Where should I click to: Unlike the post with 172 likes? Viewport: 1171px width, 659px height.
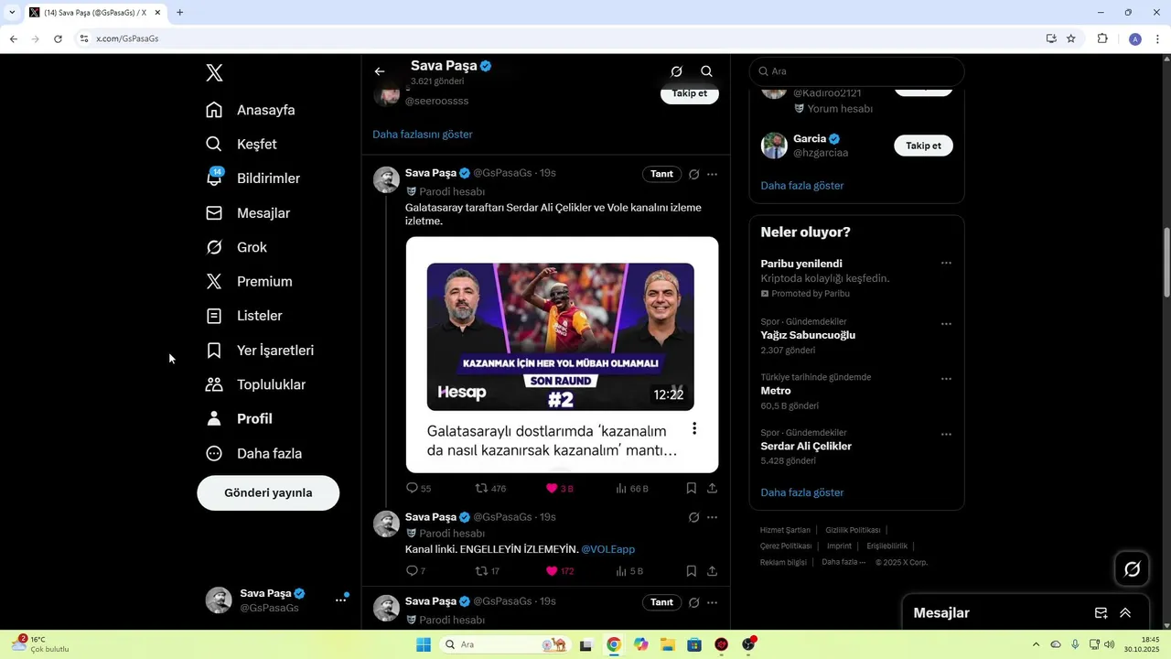(559, 571)
